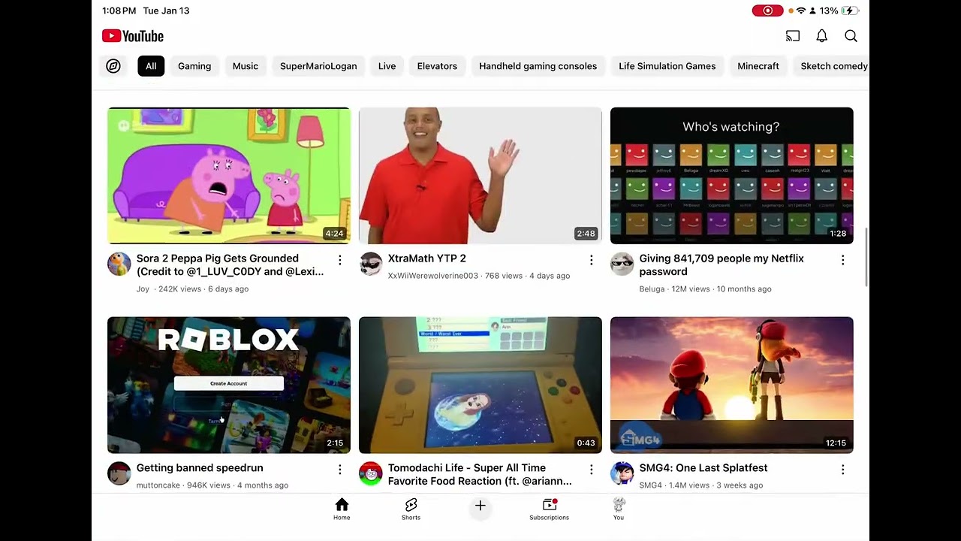Click 'Joy · 242K views · 6 days ago'

[x=192, y=289]
